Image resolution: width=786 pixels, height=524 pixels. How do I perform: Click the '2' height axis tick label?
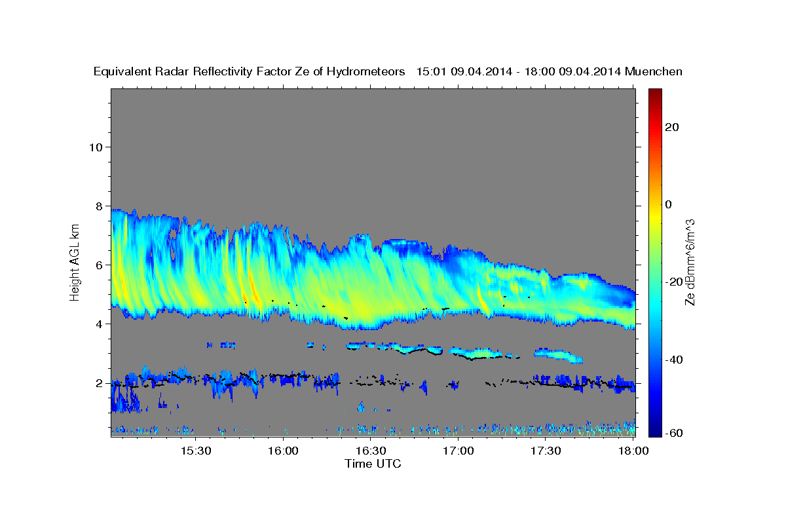[x=100, y=383]
